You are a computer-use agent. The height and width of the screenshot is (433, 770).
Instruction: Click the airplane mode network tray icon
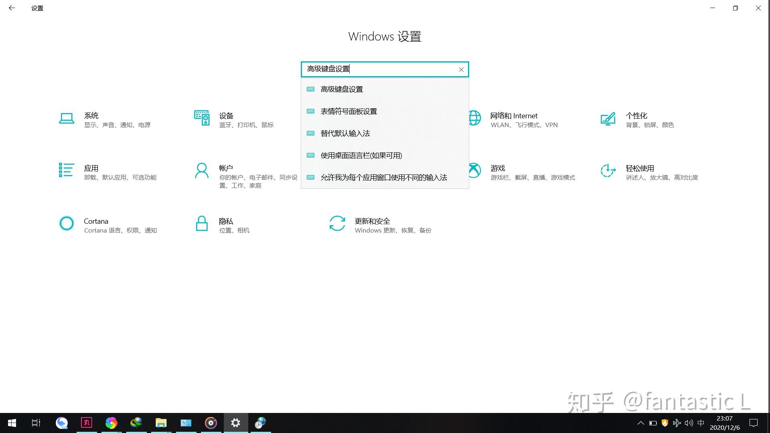pos(677,423)
